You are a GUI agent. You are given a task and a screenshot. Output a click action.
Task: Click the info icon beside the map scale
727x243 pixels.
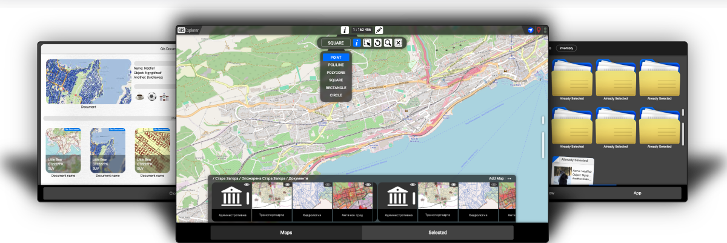point(345,30)
